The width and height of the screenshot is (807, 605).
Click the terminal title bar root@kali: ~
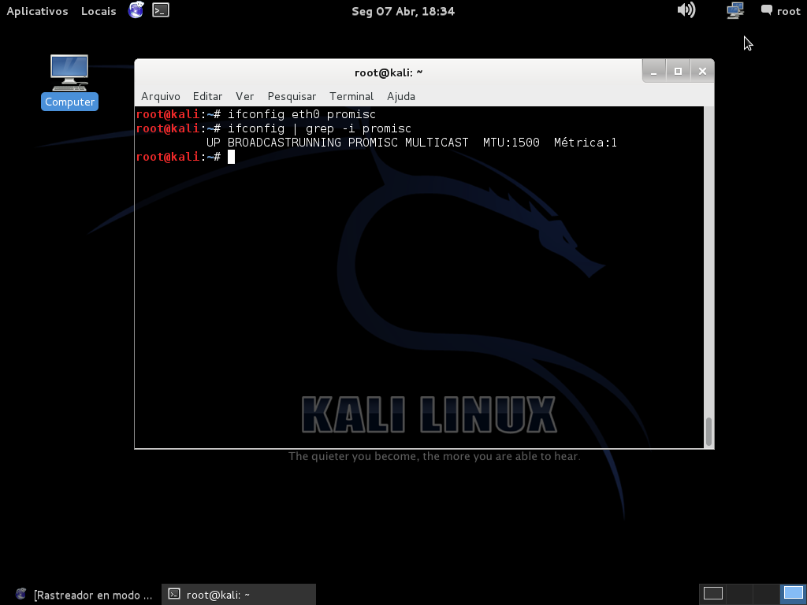coord(388,72)
